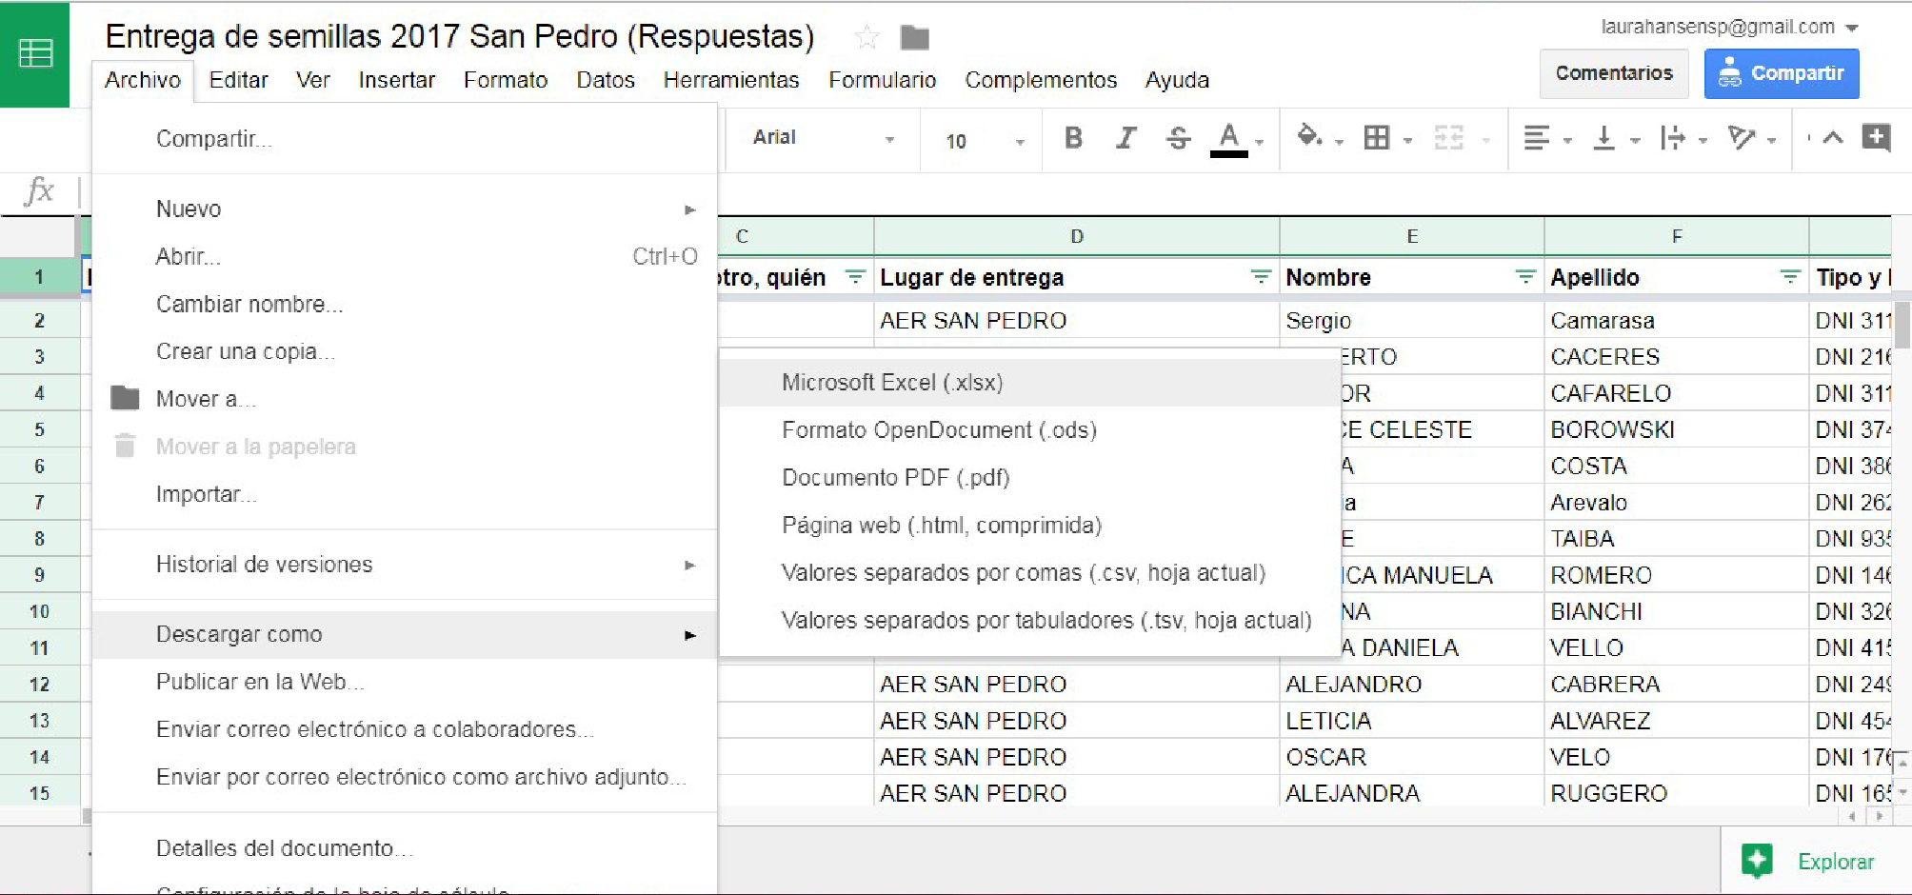Star this spreadsheet document
The image size is (1912, 895).
point(866,37)
